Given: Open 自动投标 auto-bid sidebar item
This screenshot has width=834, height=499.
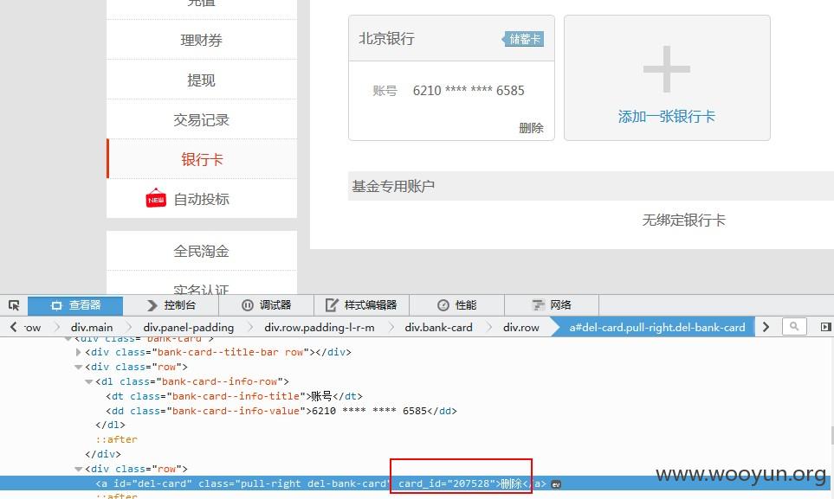Looking at the screenshot, I should [202, 199].
